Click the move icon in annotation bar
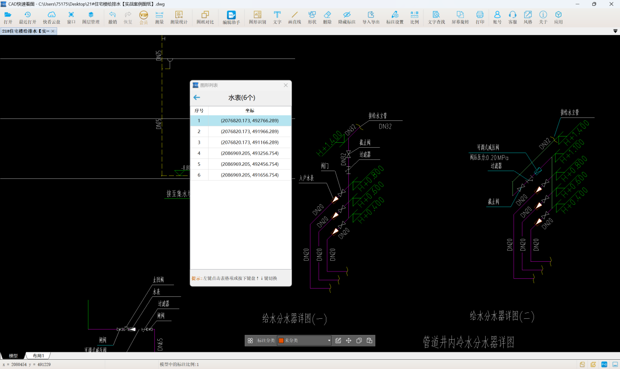This screenshot has width=620, height=369. coord(349,341)
